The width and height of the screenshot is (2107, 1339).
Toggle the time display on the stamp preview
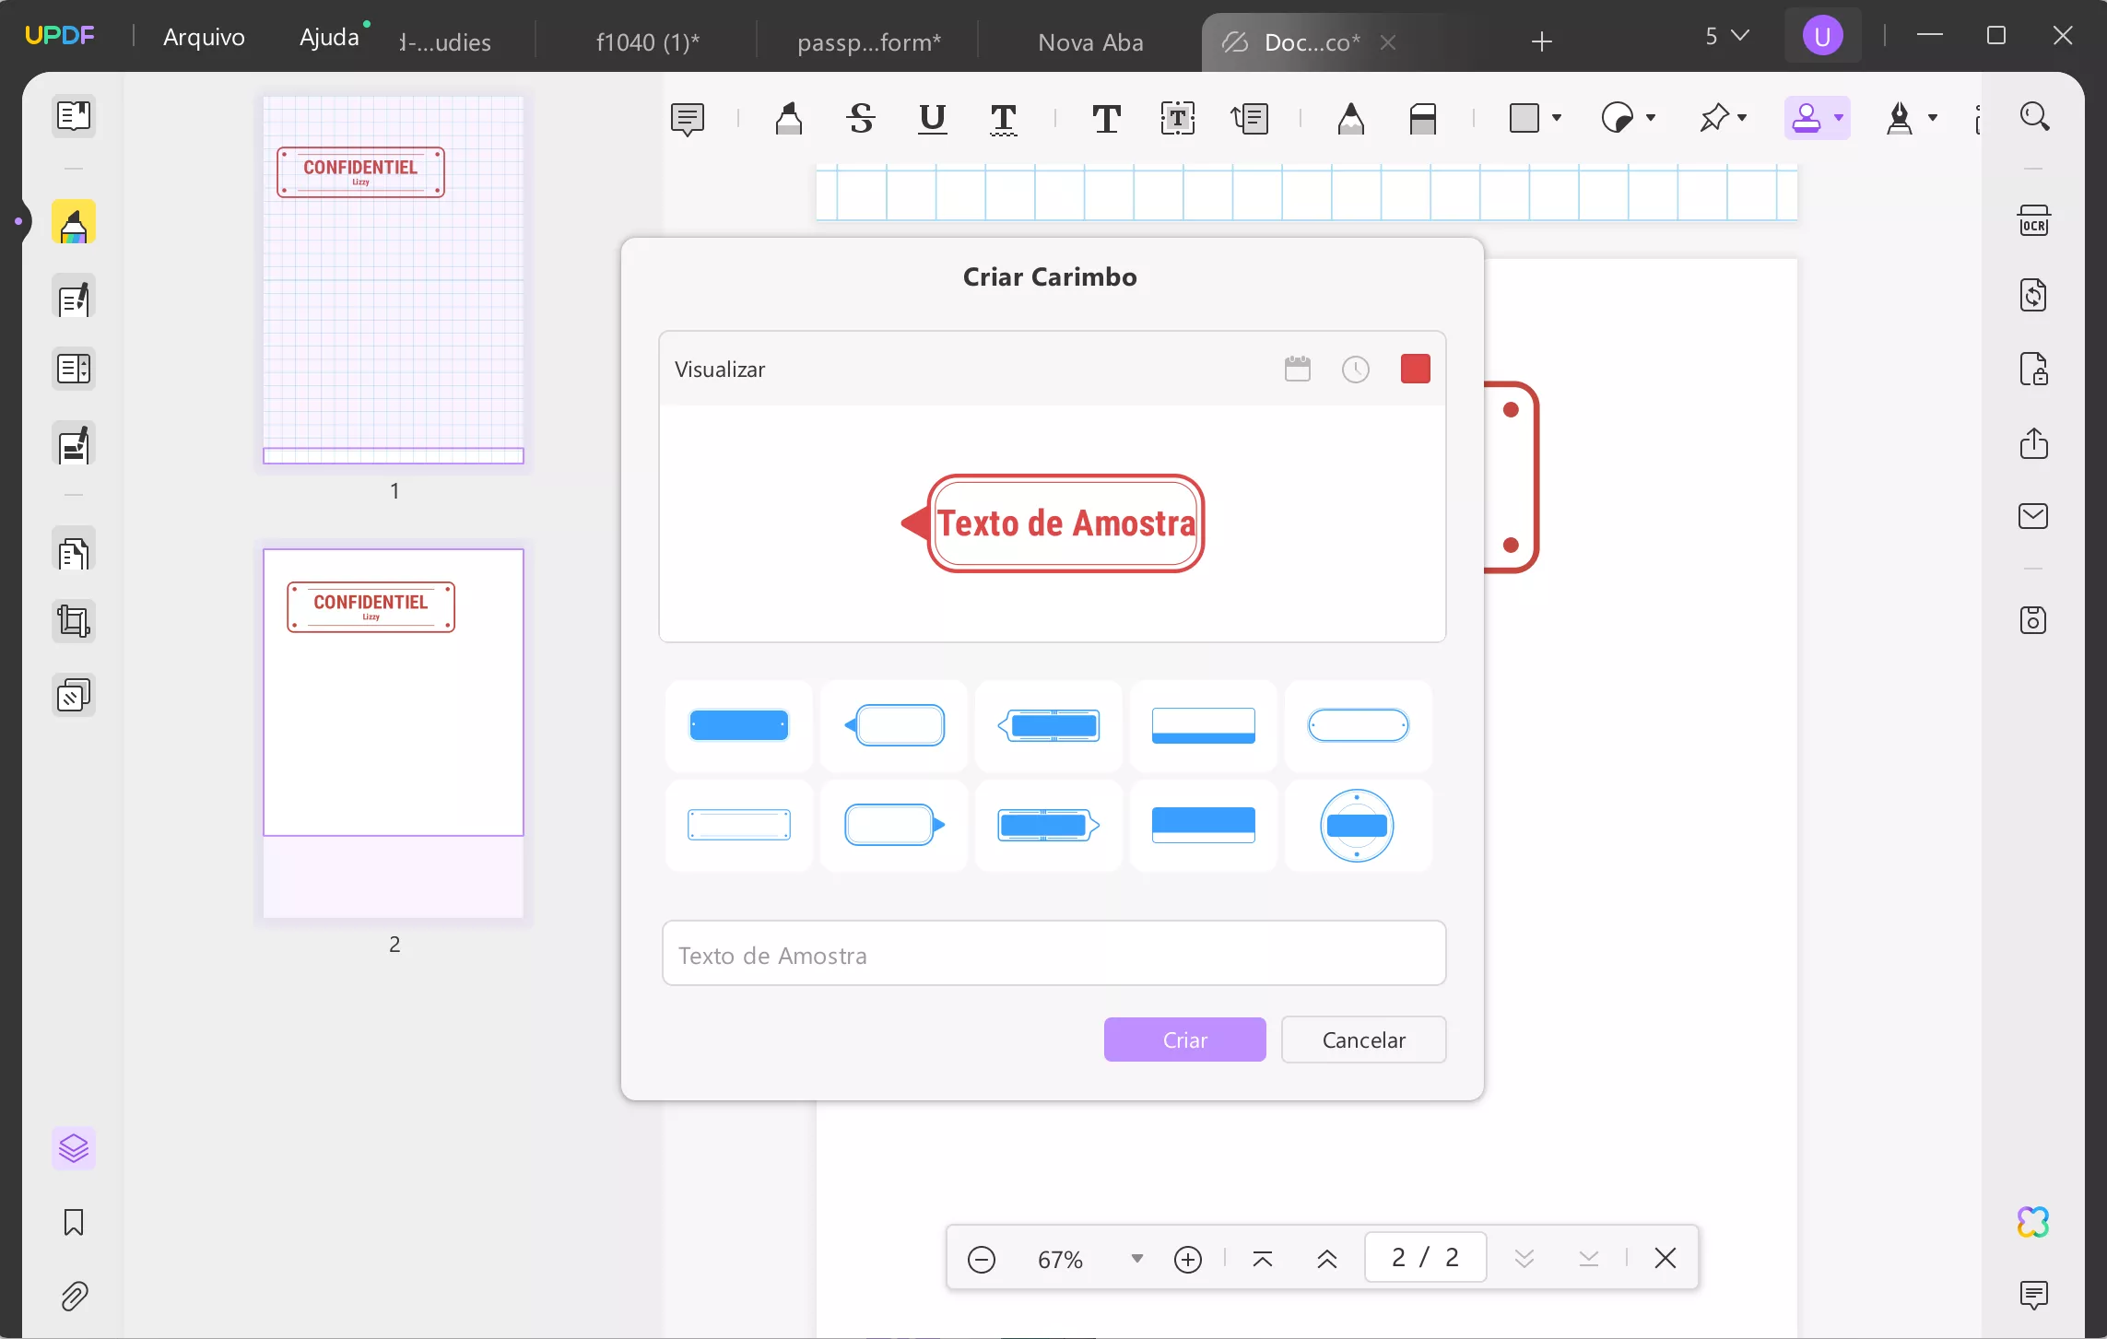click(1356, 369)
